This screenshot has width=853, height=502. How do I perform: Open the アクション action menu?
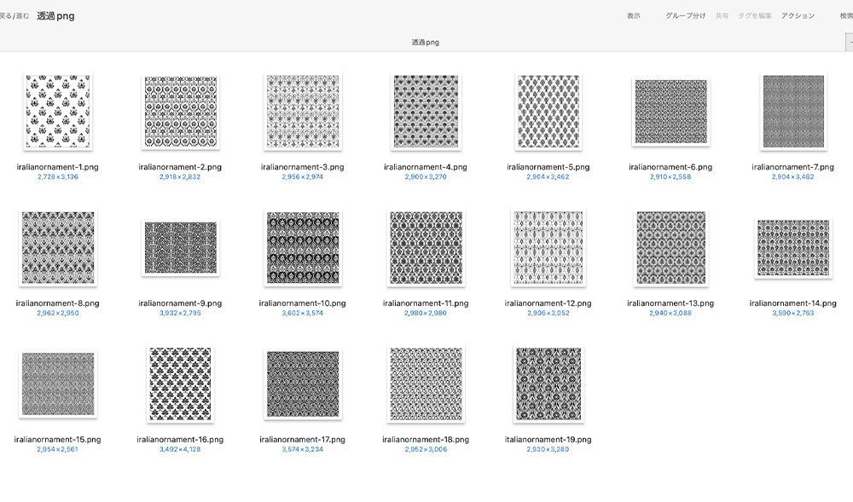click(x=798, y=15)
